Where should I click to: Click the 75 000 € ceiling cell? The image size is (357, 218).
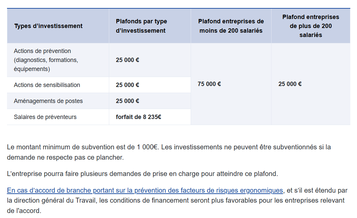click(209, 84)
